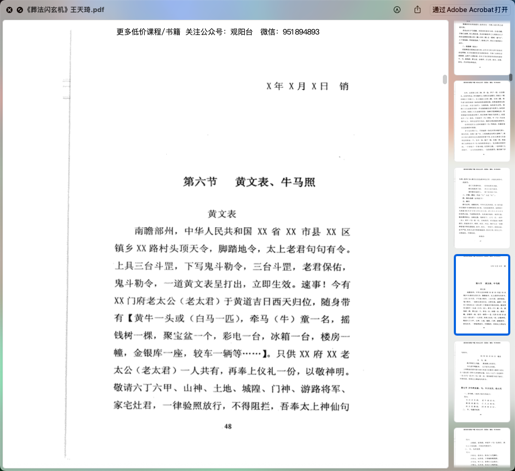Click the centered subtitle 黄文表 above the paragraph

223,214
